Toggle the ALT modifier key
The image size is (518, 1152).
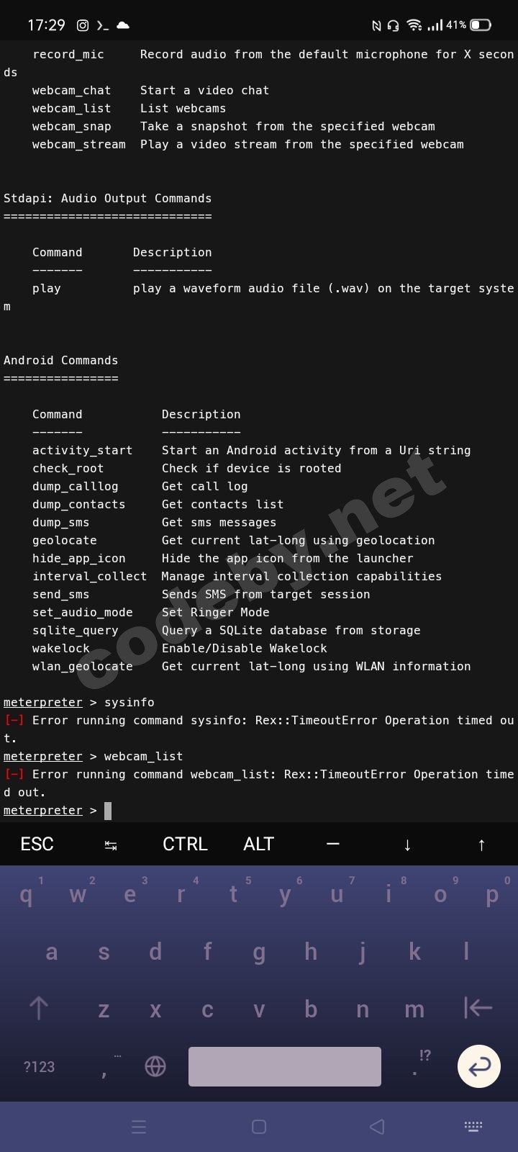click(259, 844)
